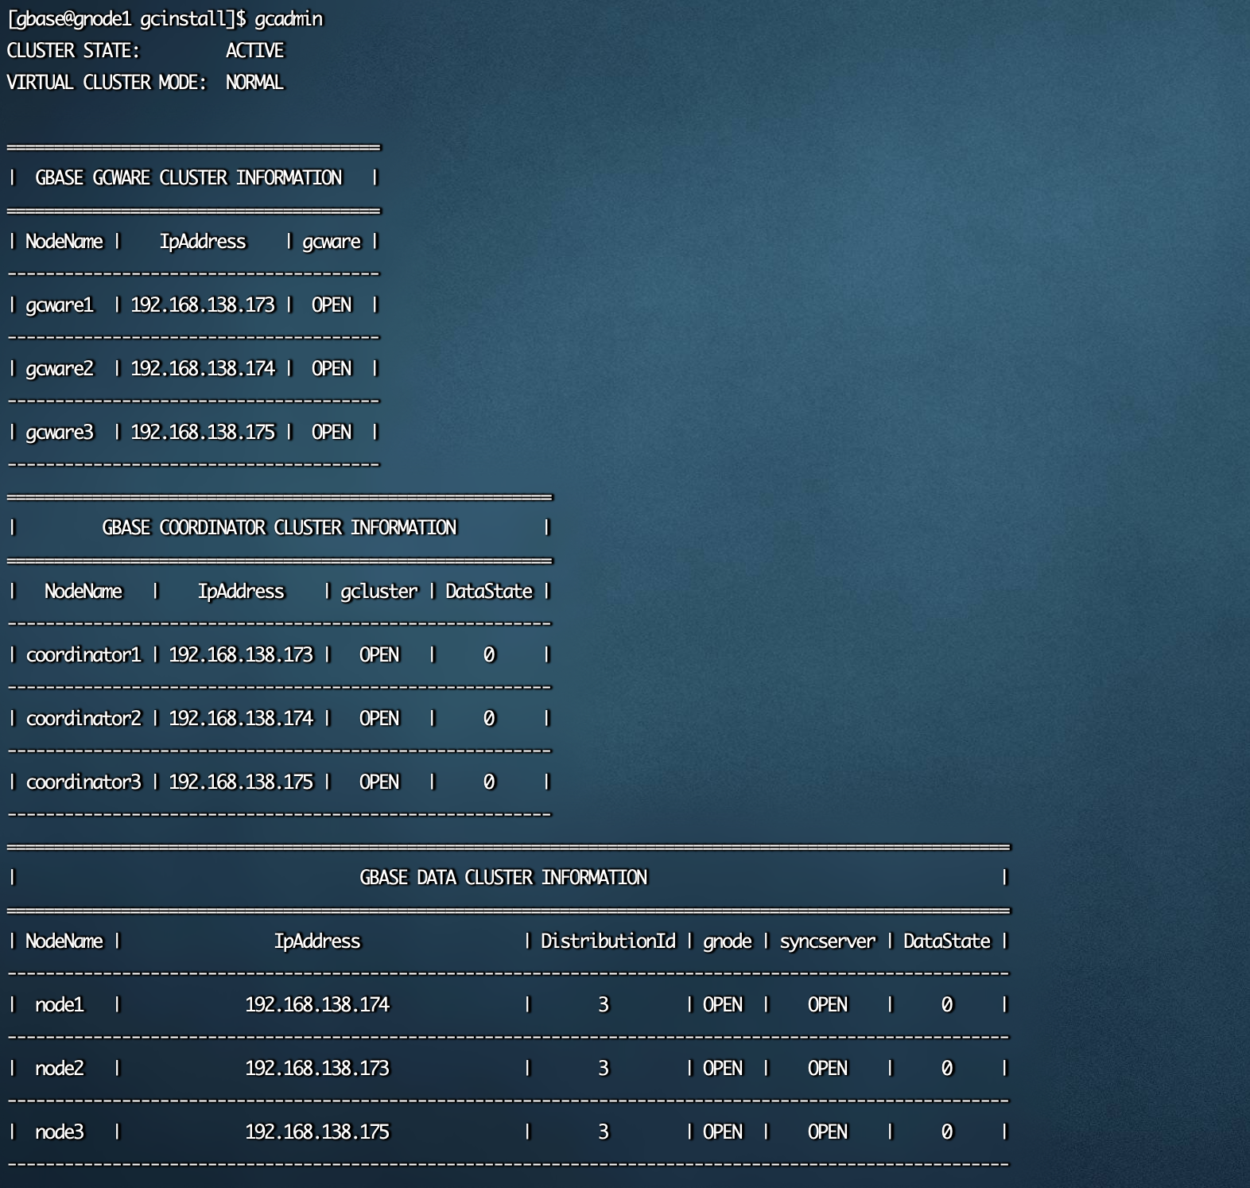Click the DataState 0 value for coordinator2

pos(489,719)
